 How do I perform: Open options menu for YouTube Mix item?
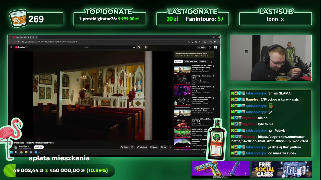point(213,109)
